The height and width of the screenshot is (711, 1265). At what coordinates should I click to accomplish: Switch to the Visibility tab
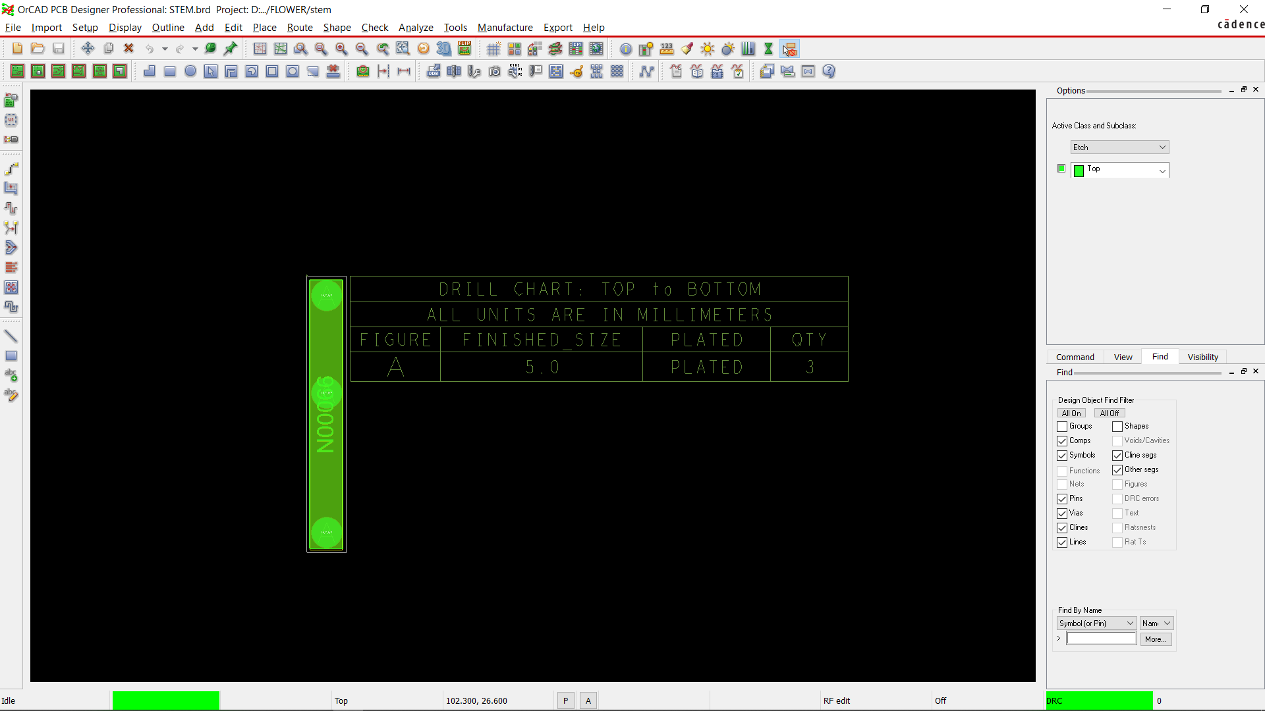[x=1202, y=357]
